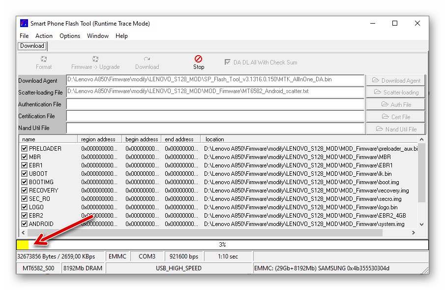Click the Authentication File input field

point(215,104)
